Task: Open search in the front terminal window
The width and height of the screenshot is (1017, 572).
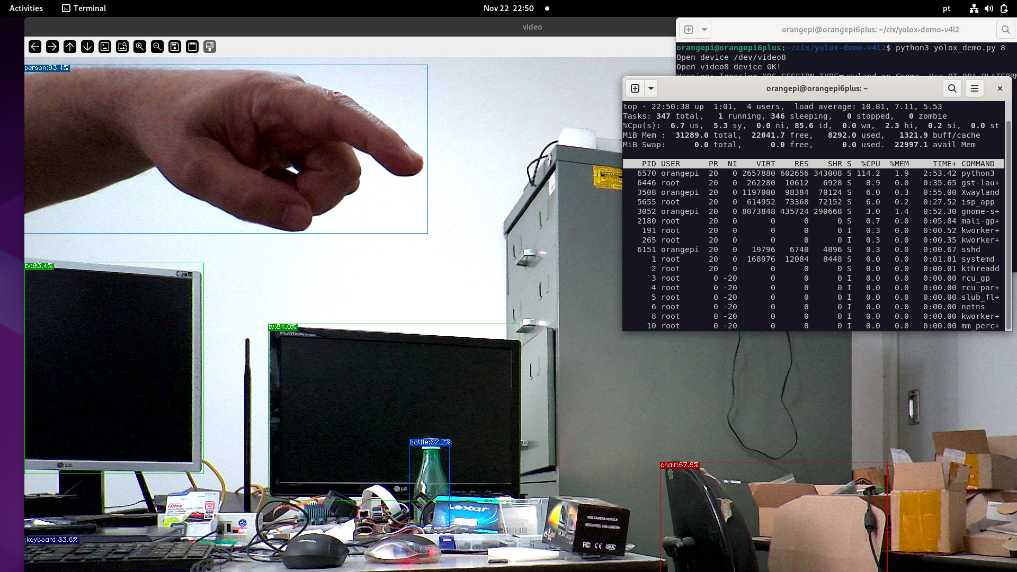Action: point(952,88)
